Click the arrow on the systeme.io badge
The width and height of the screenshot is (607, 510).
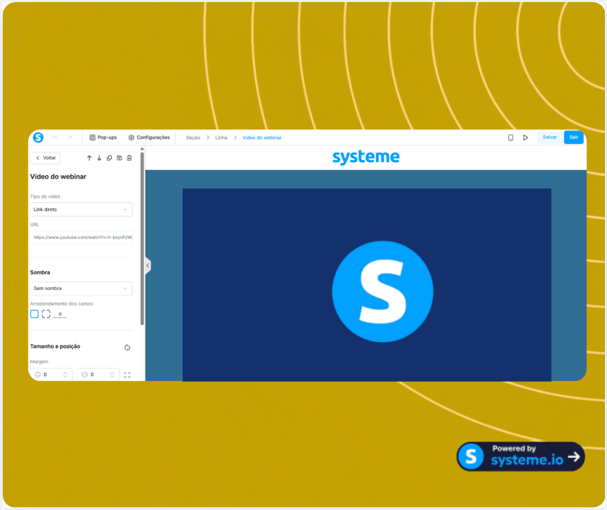[574, 457]
